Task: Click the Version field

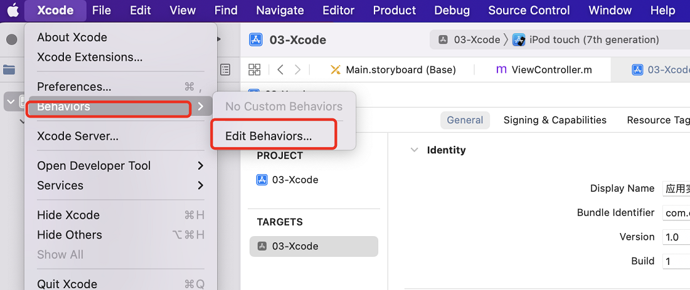Action: [x=676, y=237]
